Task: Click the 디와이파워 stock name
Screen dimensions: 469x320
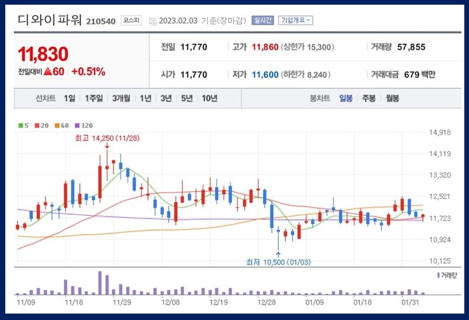Action: 50,20
